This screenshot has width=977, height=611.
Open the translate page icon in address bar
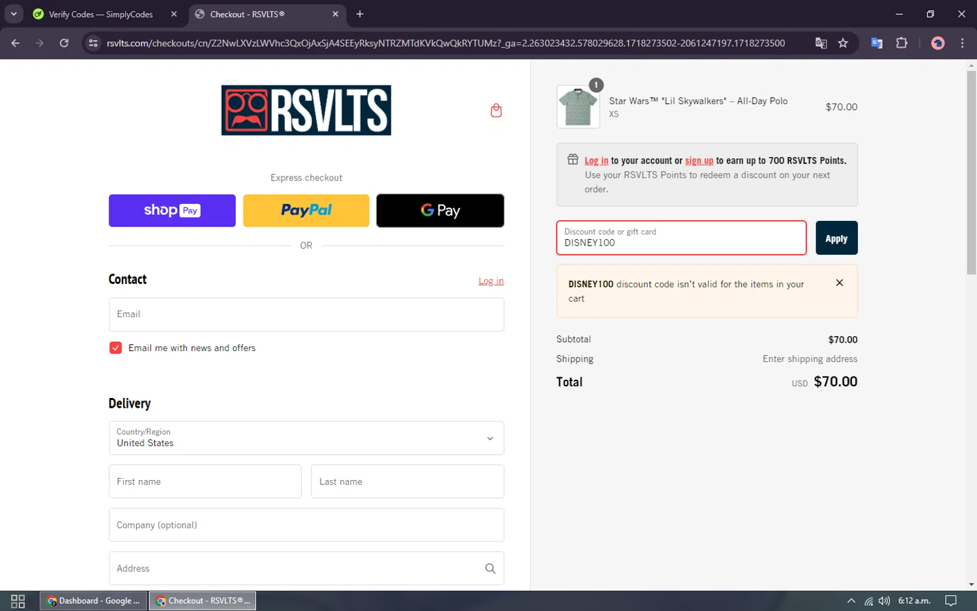pos(821,43)
